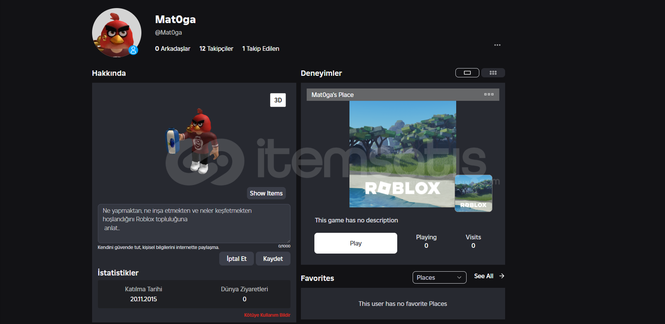Viewport: 665px width, 324px height.
Task: Select the small Roblox preview thumbnail
Action: 474,193
